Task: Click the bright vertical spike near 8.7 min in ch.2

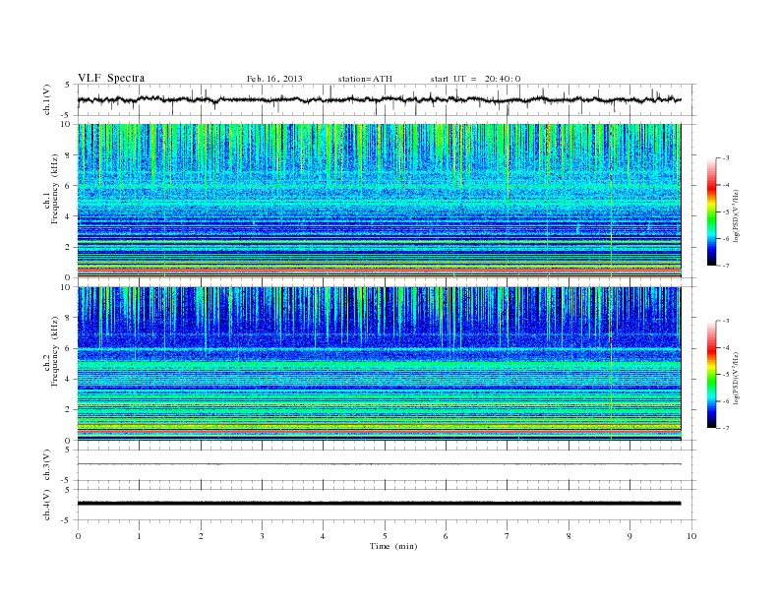Action: (x=611, y=364)
